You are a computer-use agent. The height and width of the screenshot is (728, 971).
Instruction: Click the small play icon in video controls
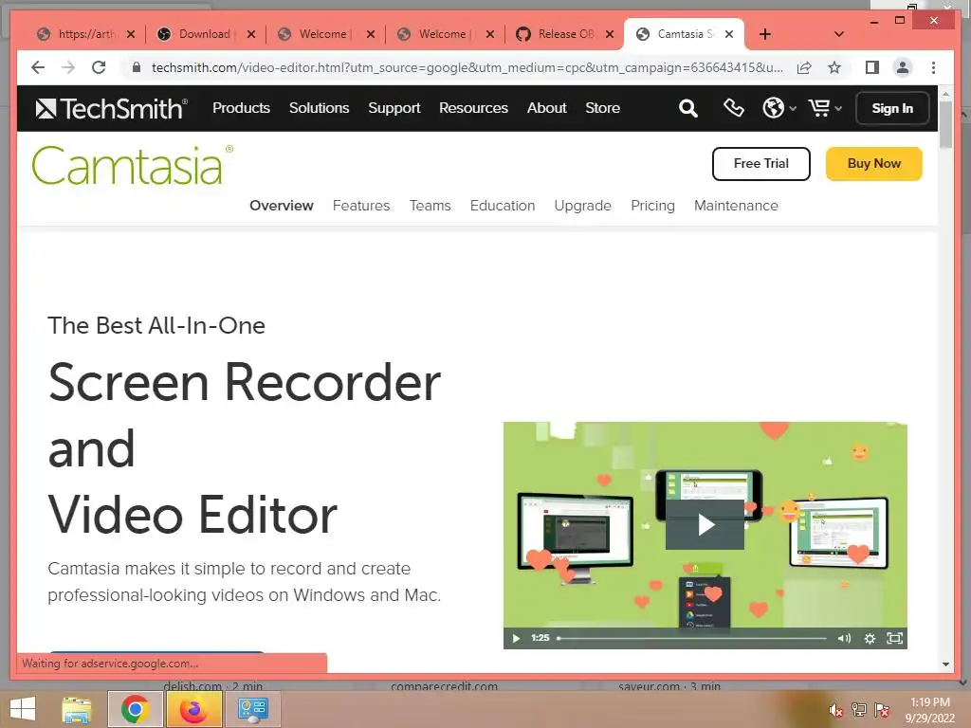(516, 638)
